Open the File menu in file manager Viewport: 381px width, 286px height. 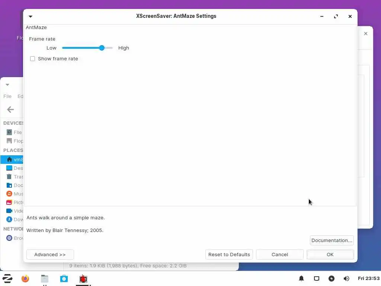(x=7, y=96)
